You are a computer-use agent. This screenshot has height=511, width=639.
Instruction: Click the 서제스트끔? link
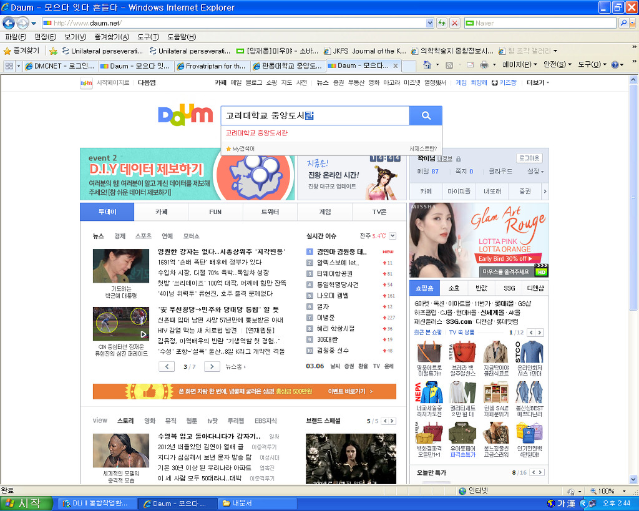[423, 148]
